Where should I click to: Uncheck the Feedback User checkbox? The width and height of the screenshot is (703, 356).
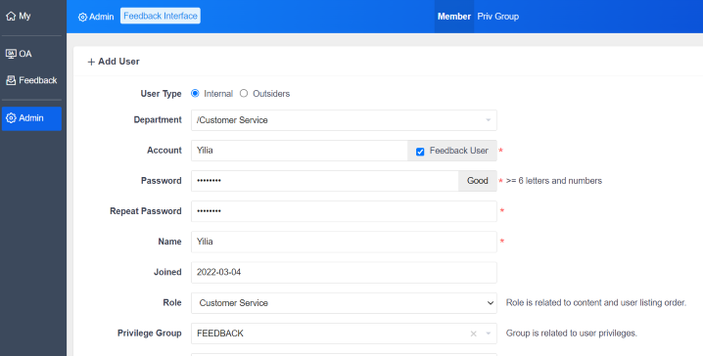420,152
